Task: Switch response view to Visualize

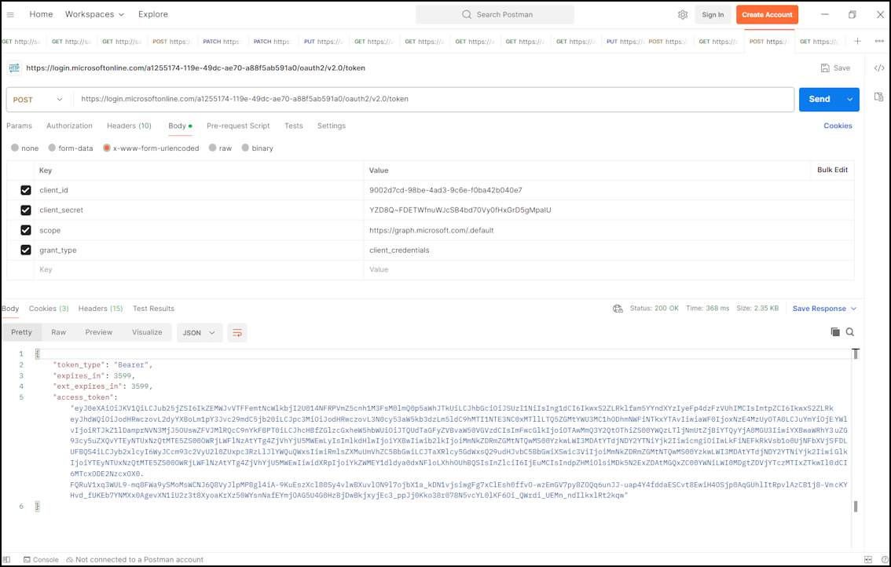Action: [147, 332]
